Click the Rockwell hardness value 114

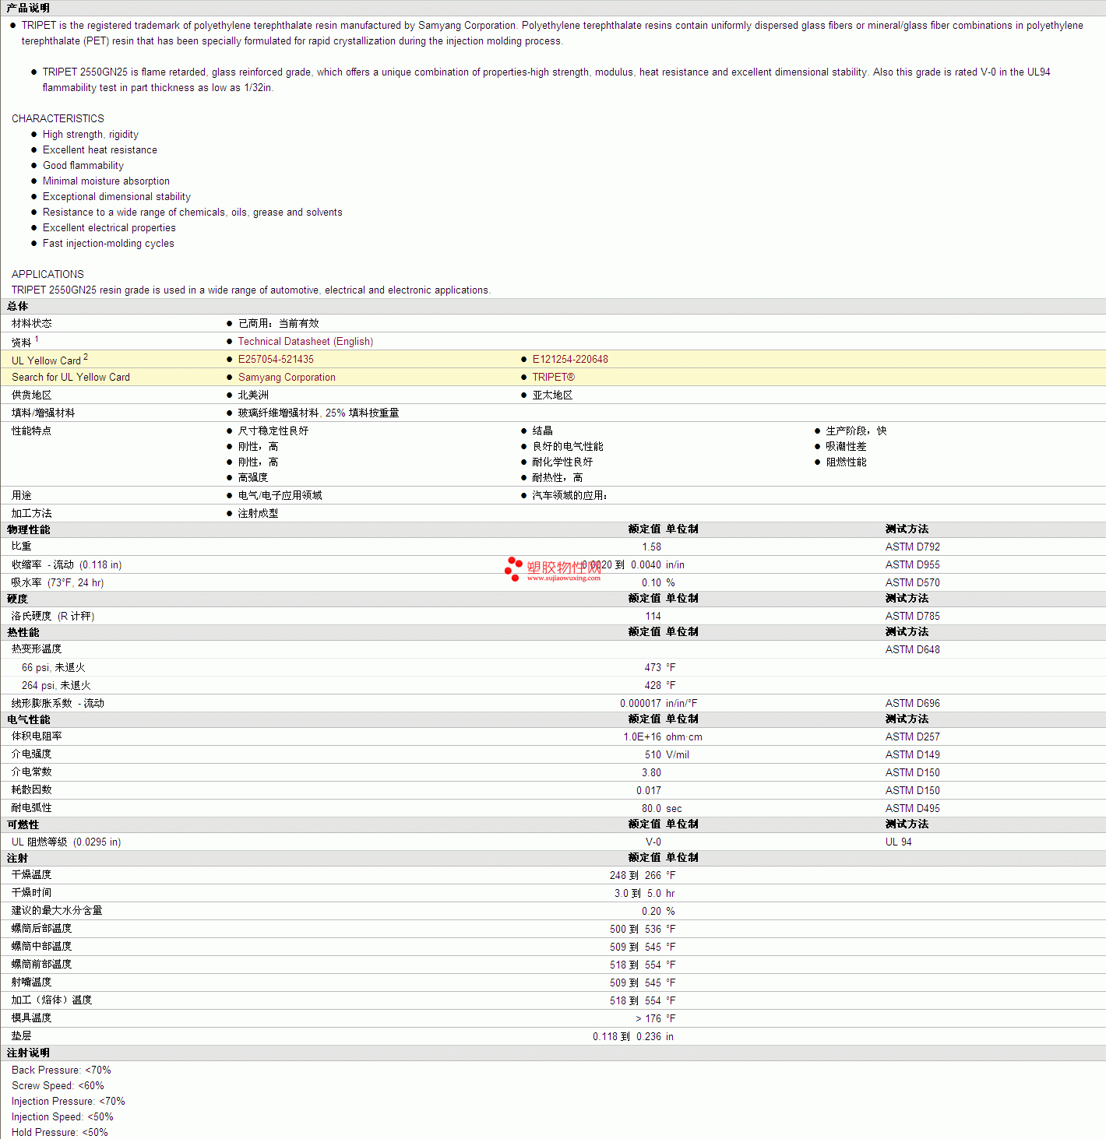653,617
